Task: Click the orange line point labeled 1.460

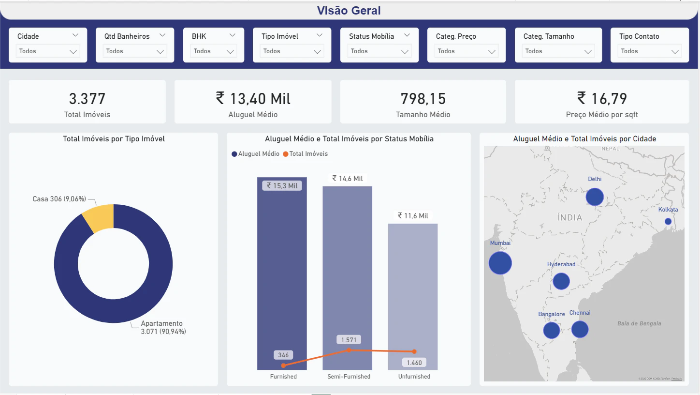Action: [x=414, y=351]
